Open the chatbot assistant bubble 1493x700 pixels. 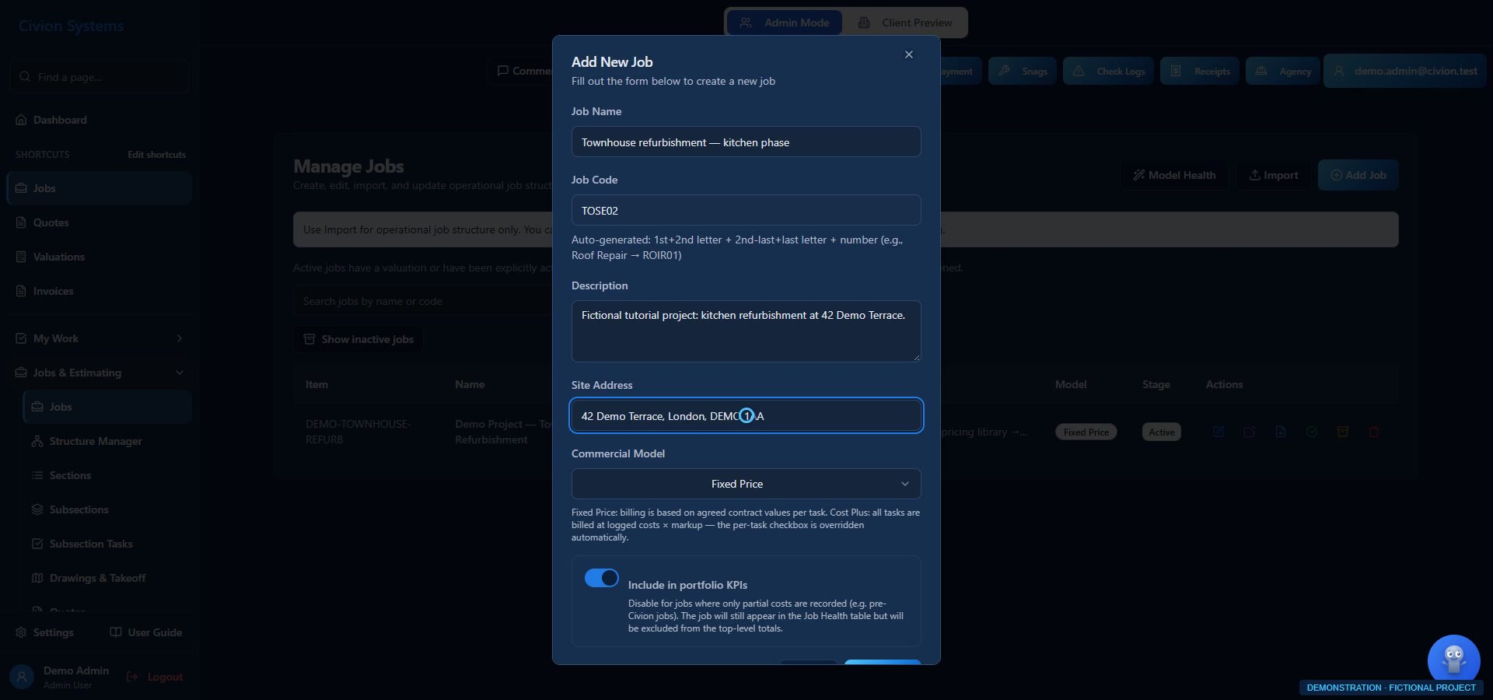click(x=1453, y=660)
